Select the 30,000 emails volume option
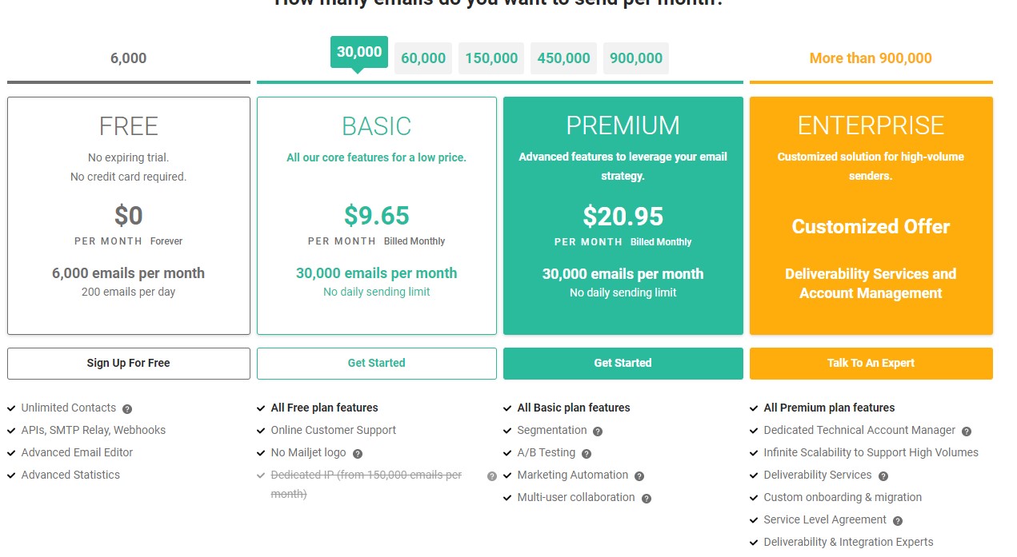1017x557 pixels. (359, 53)
